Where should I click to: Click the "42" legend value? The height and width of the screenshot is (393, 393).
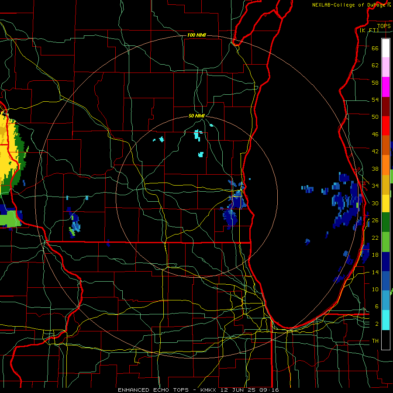tap(375, 152)
